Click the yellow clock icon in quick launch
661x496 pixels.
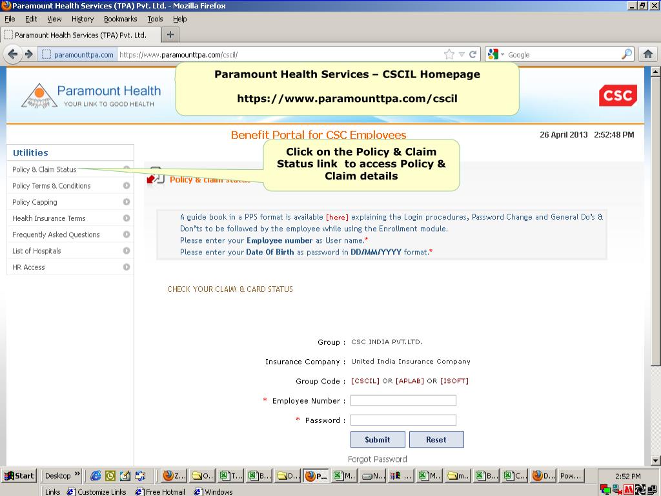[110, 476]
